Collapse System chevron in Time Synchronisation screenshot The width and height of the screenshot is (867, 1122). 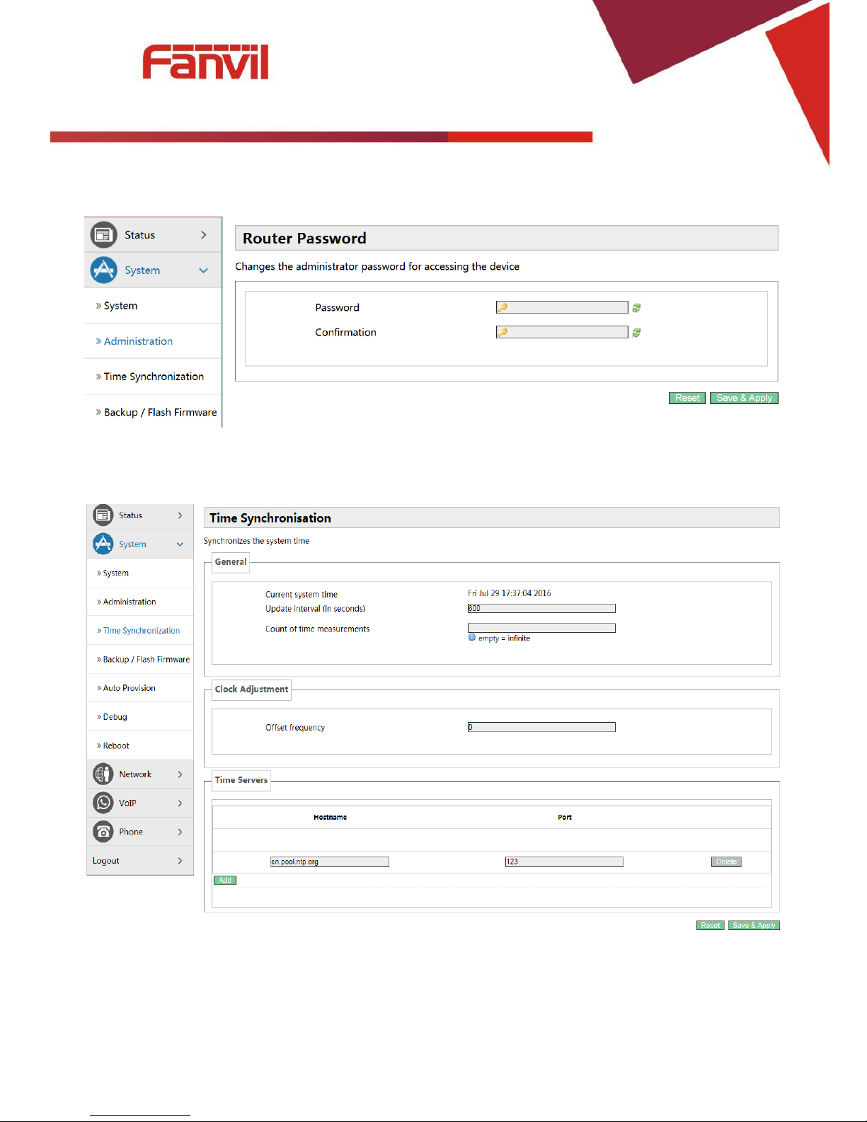click(x=180, y=544)
